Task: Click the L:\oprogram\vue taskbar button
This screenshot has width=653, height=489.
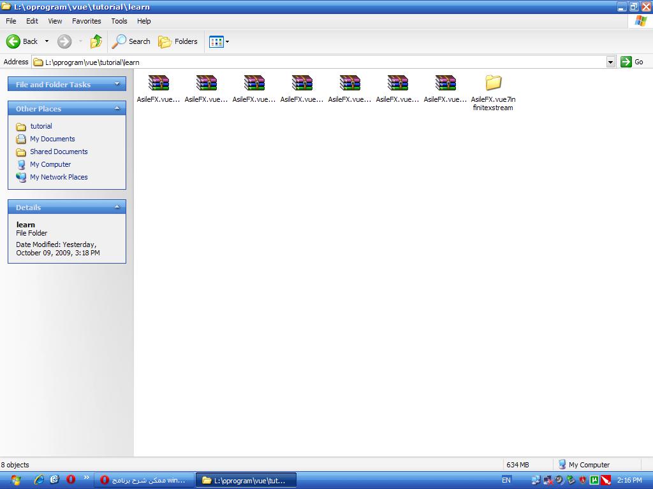Action: pyautogui.click(x=246, y=480)
